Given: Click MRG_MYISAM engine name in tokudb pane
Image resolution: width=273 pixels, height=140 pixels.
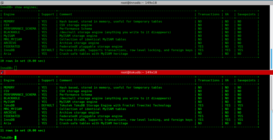Looking at the screenshot, I should point(13,109).
